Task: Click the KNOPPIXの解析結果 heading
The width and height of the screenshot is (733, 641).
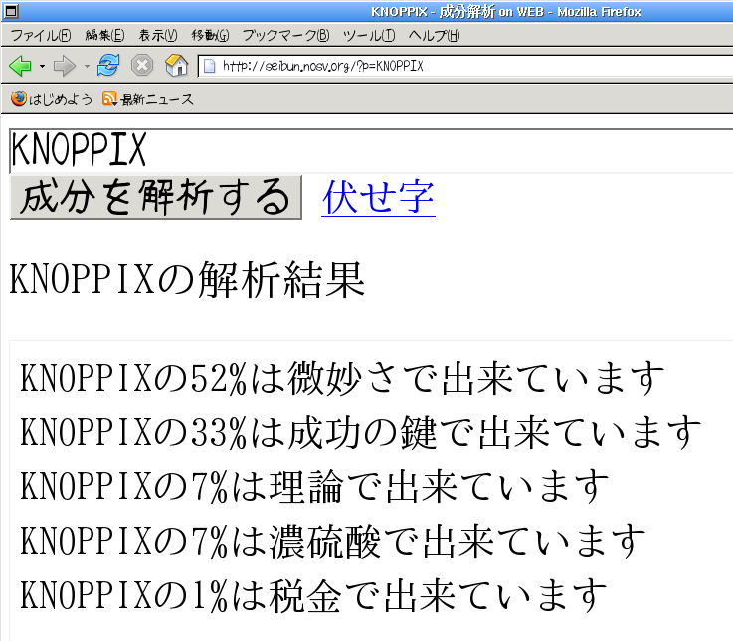Action: (187, 279)
